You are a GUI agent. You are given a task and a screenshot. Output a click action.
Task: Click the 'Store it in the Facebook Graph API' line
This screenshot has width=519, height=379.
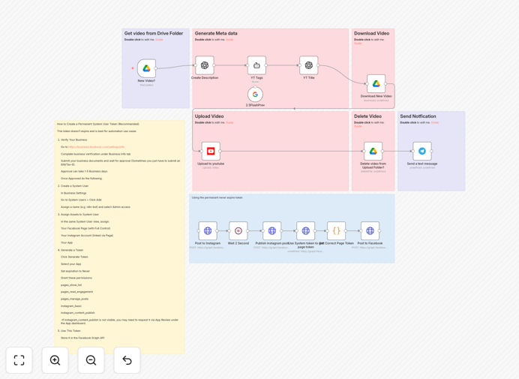click(x=82, y=338)
